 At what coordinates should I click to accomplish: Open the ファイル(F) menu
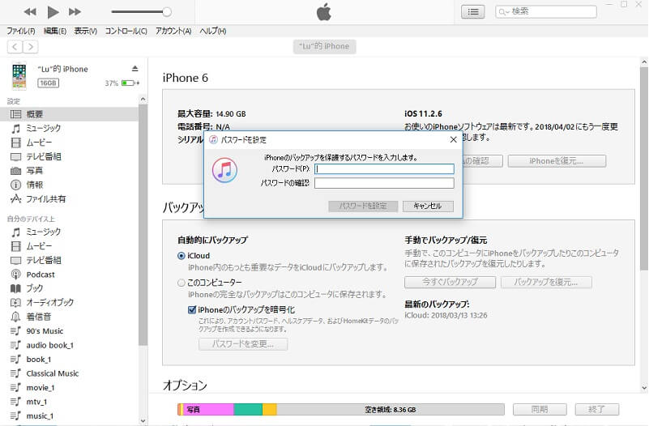(x=21, y=31)
